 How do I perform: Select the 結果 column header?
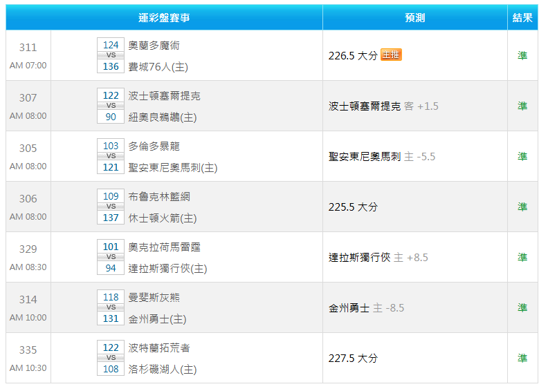[522, 17]
